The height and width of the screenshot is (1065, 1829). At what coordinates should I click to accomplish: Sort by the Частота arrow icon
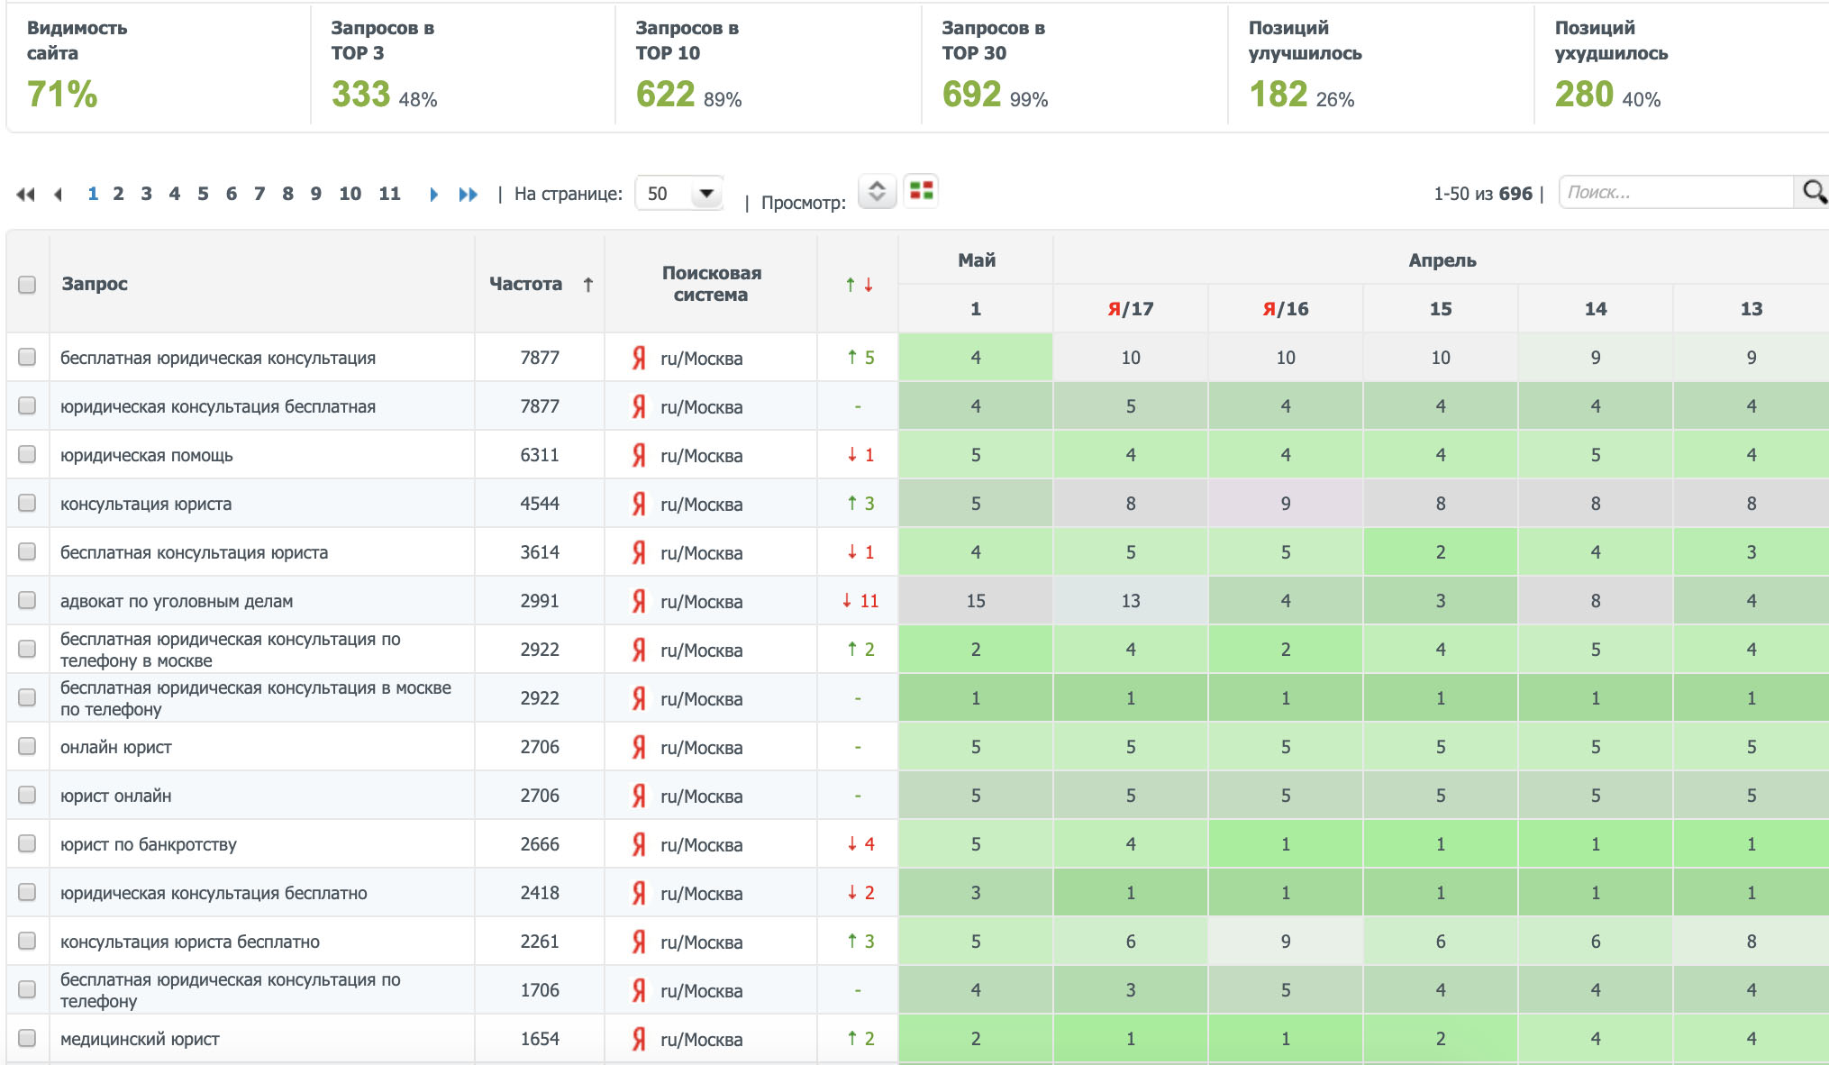[588, 285]
